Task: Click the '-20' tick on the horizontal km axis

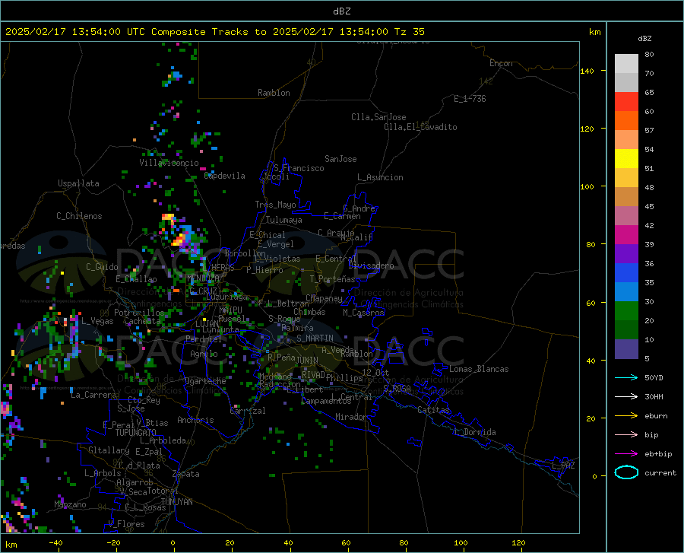Action: [113, 543]
